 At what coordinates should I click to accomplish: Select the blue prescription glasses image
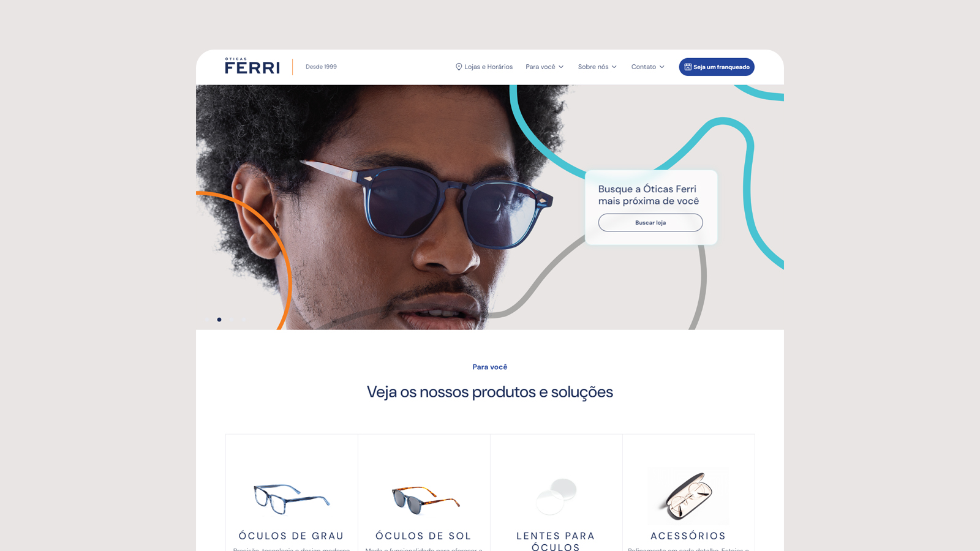(x=292, y=498)
